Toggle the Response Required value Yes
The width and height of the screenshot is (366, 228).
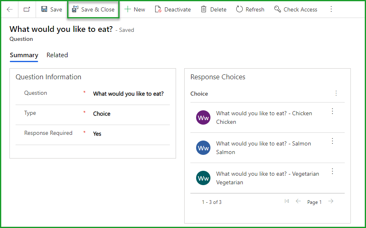coord(128,134)
